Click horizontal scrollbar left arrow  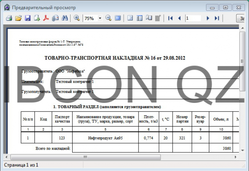click(6, 157)
